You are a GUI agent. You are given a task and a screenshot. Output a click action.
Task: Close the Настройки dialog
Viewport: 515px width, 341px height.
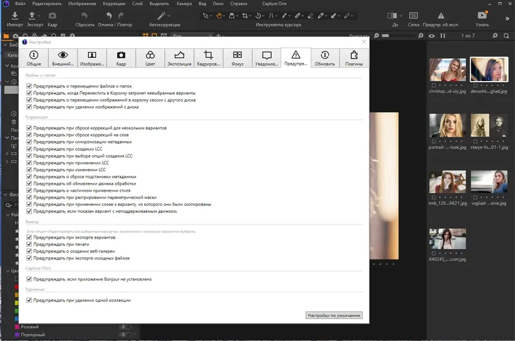(x=364, y=42)
